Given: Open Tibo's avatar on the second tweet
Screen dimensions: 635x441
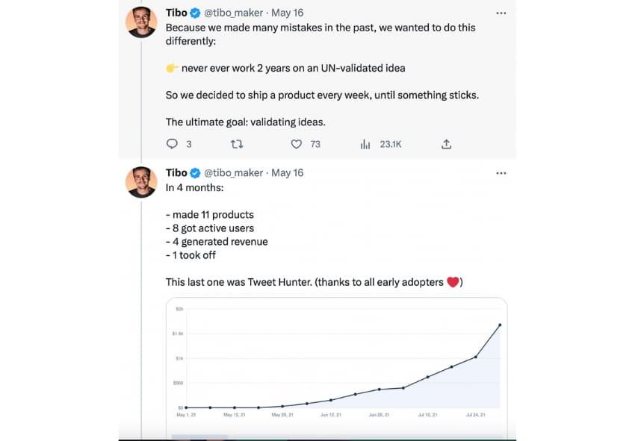Looking at the screenshot, I should pyautogui.click(x=141, y=182).
